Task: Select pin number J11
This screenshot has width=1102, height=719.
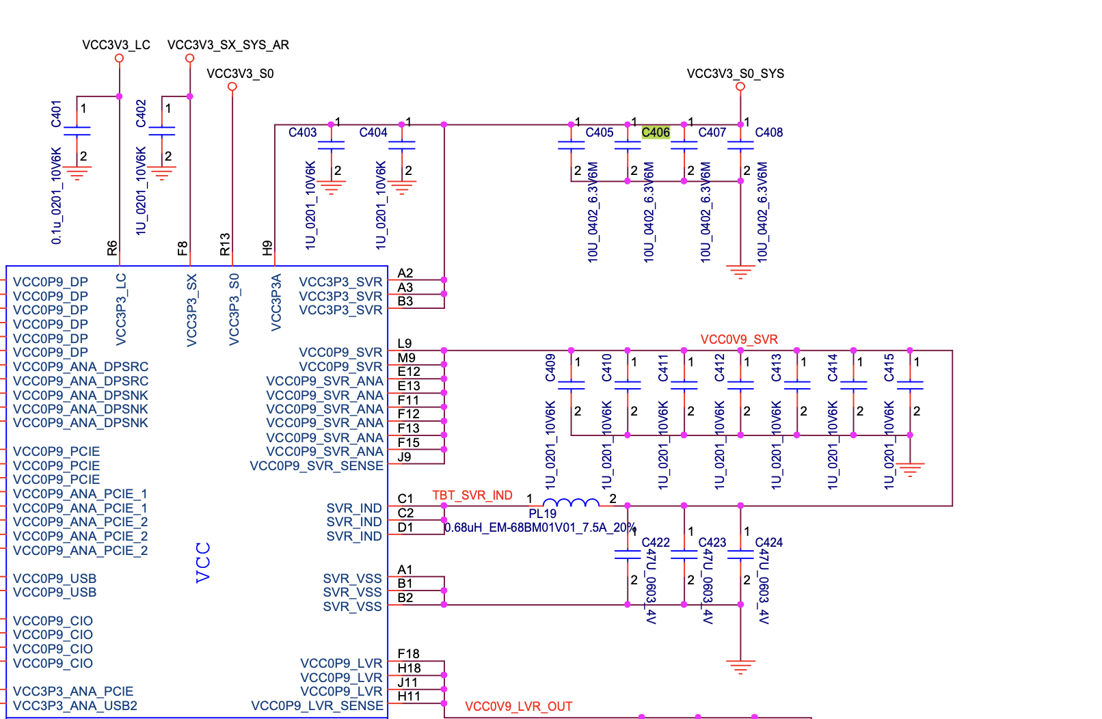Action: click(407, 682)
